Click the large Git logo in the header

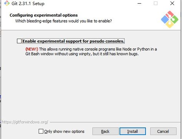point(170,19)
